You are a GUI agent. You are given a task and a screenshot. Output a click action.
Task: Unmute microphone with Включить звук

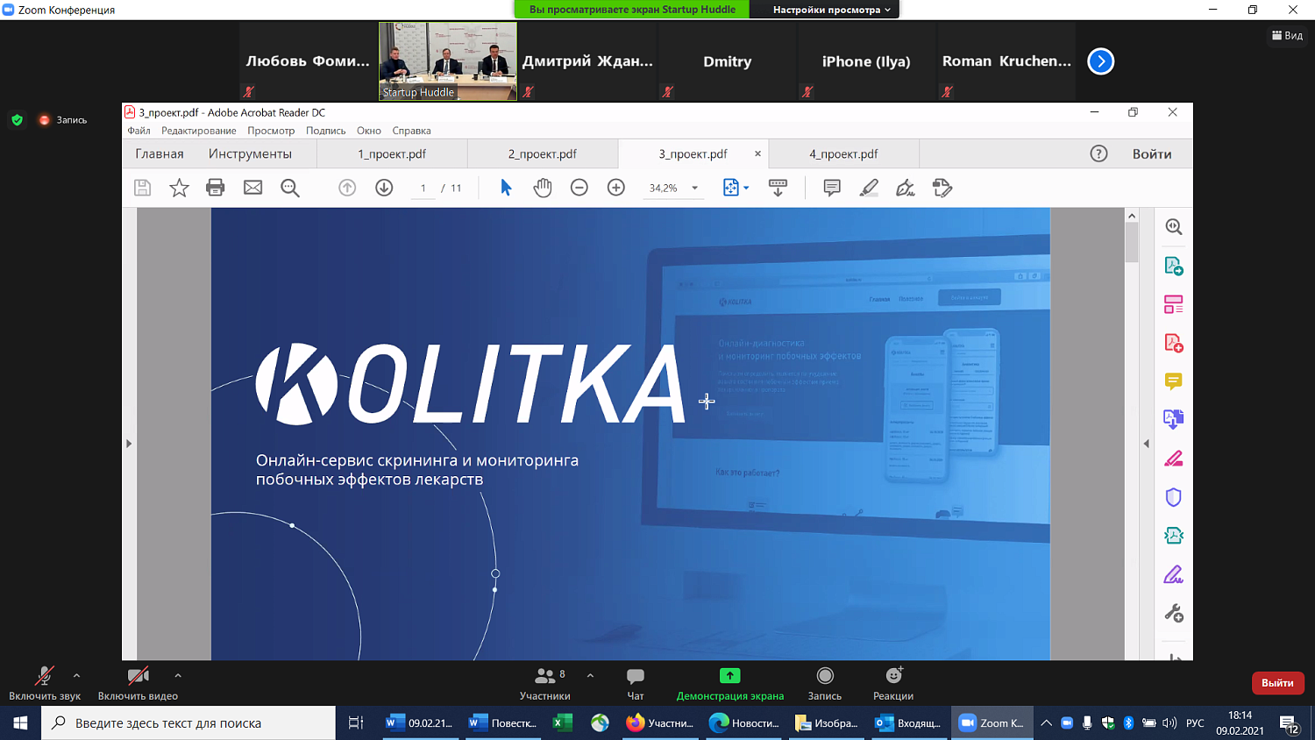pos(45,683)
